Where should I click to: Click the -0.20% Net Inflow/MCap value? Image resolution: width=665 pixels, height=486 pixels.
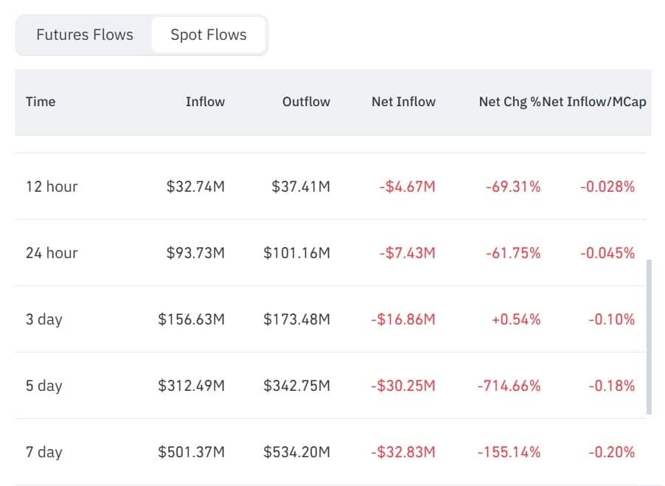click(611, 452)
